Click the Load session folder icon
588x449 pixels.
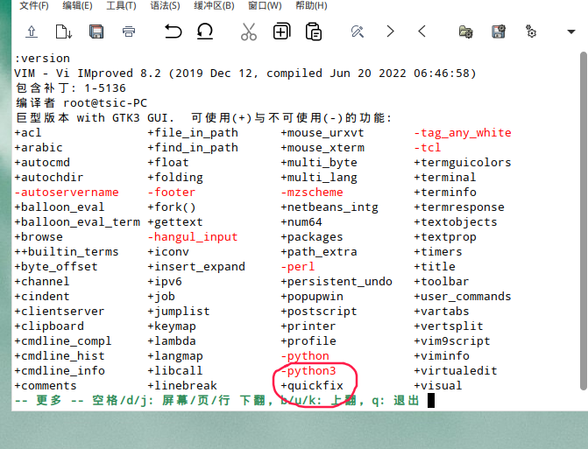click(x=465, y=32)
